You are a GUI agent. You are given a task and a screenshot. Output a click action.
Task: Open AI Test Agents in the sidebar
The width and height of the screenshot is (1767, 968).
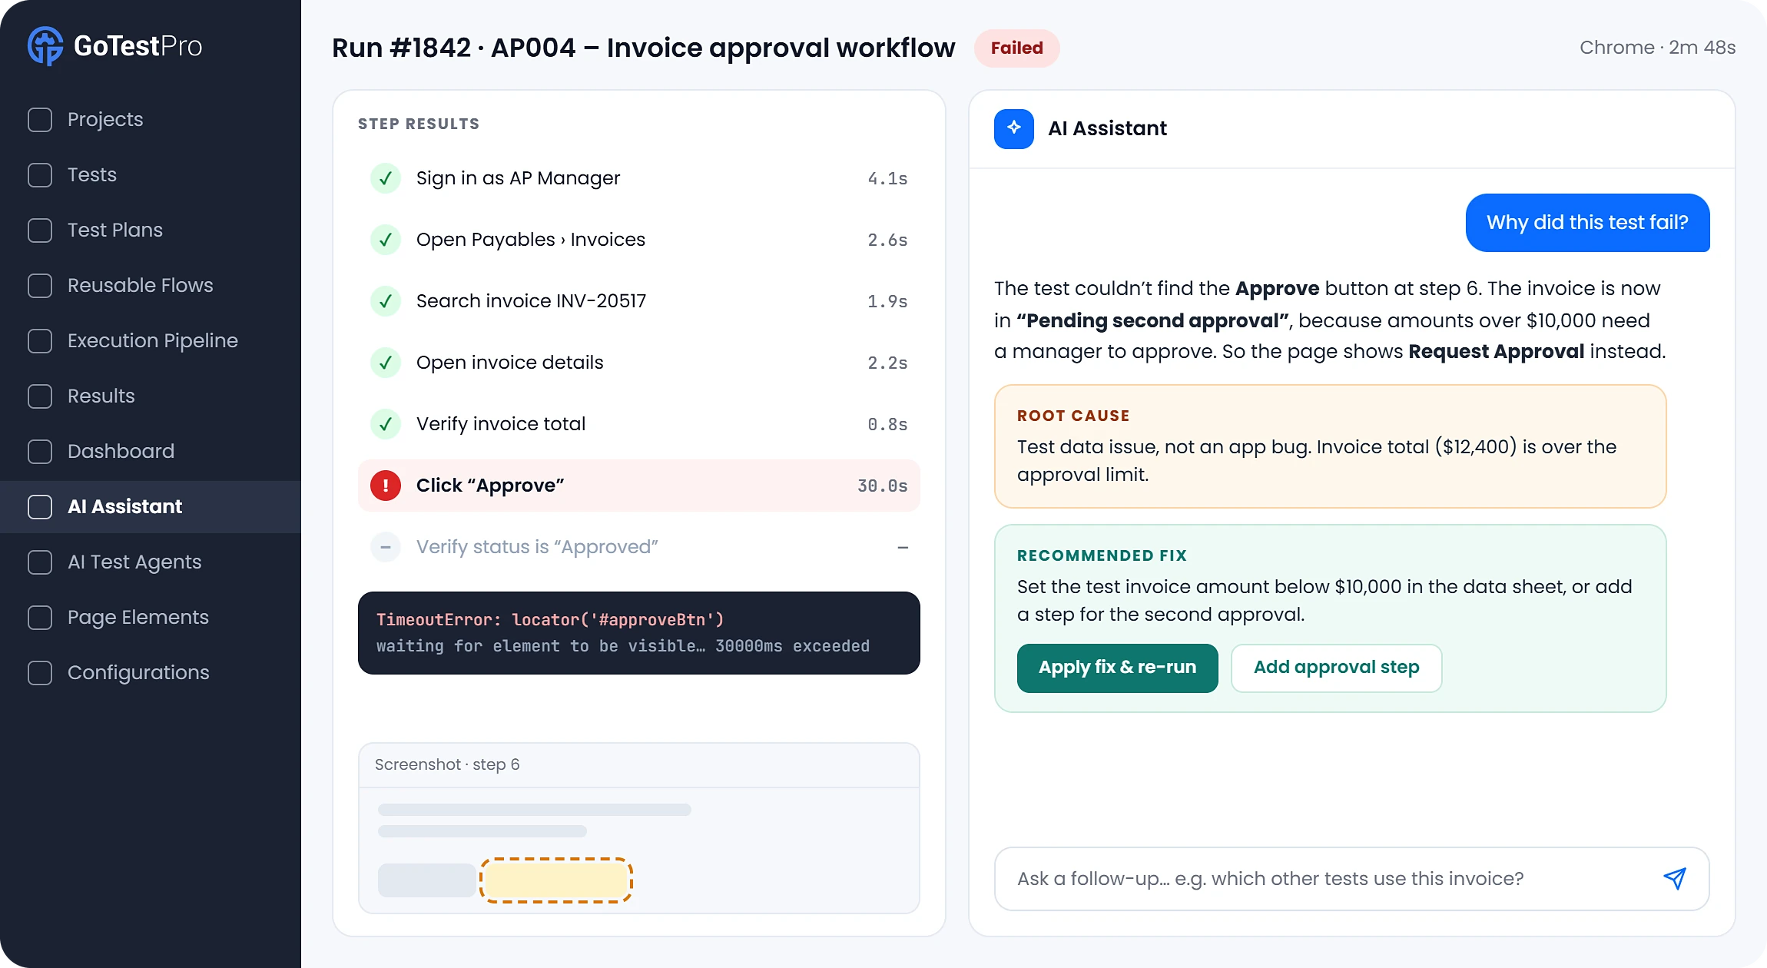(151, 562)
